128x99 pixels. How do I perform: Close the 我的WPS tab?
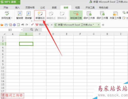pos(52,25)
